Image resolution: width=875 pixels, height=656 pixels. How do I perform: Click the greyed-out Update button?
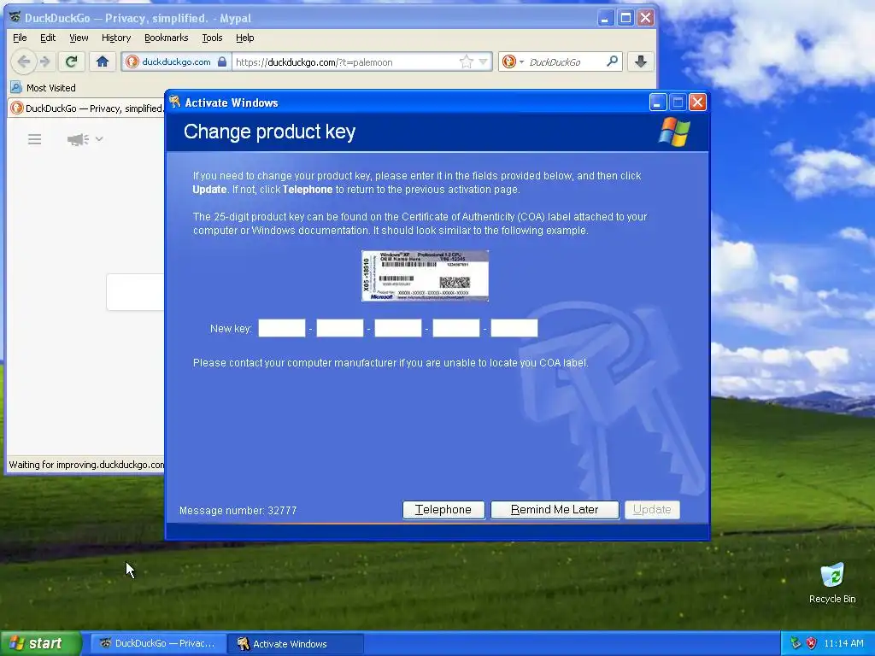click(x=652, y=510)
